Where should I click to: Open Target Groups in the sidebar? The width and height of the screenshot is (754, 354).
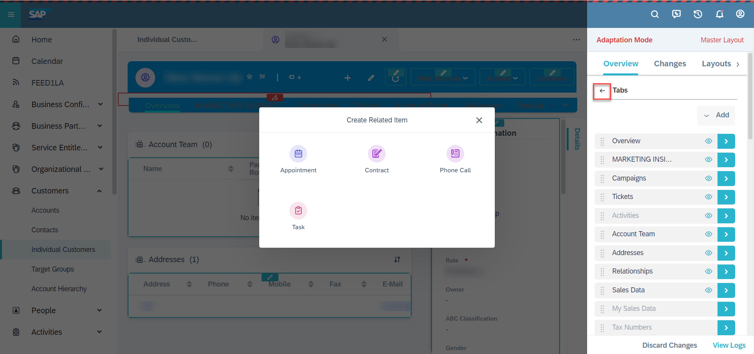click(x=53, y=269)
